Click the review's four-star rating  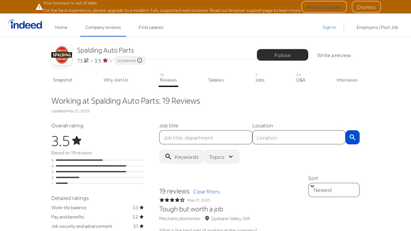[172, 200]
